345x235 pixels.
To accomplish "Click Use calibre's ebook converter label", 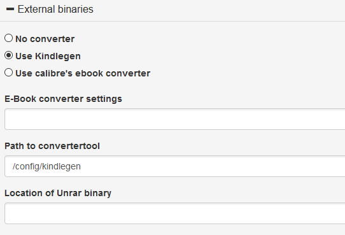I will click(83, 73).
